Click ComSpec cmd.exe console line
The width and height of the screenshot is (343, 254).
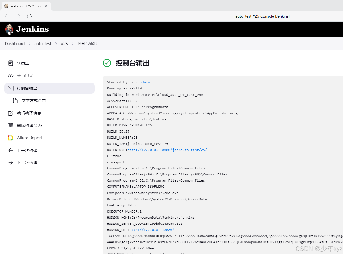[142, 193]
